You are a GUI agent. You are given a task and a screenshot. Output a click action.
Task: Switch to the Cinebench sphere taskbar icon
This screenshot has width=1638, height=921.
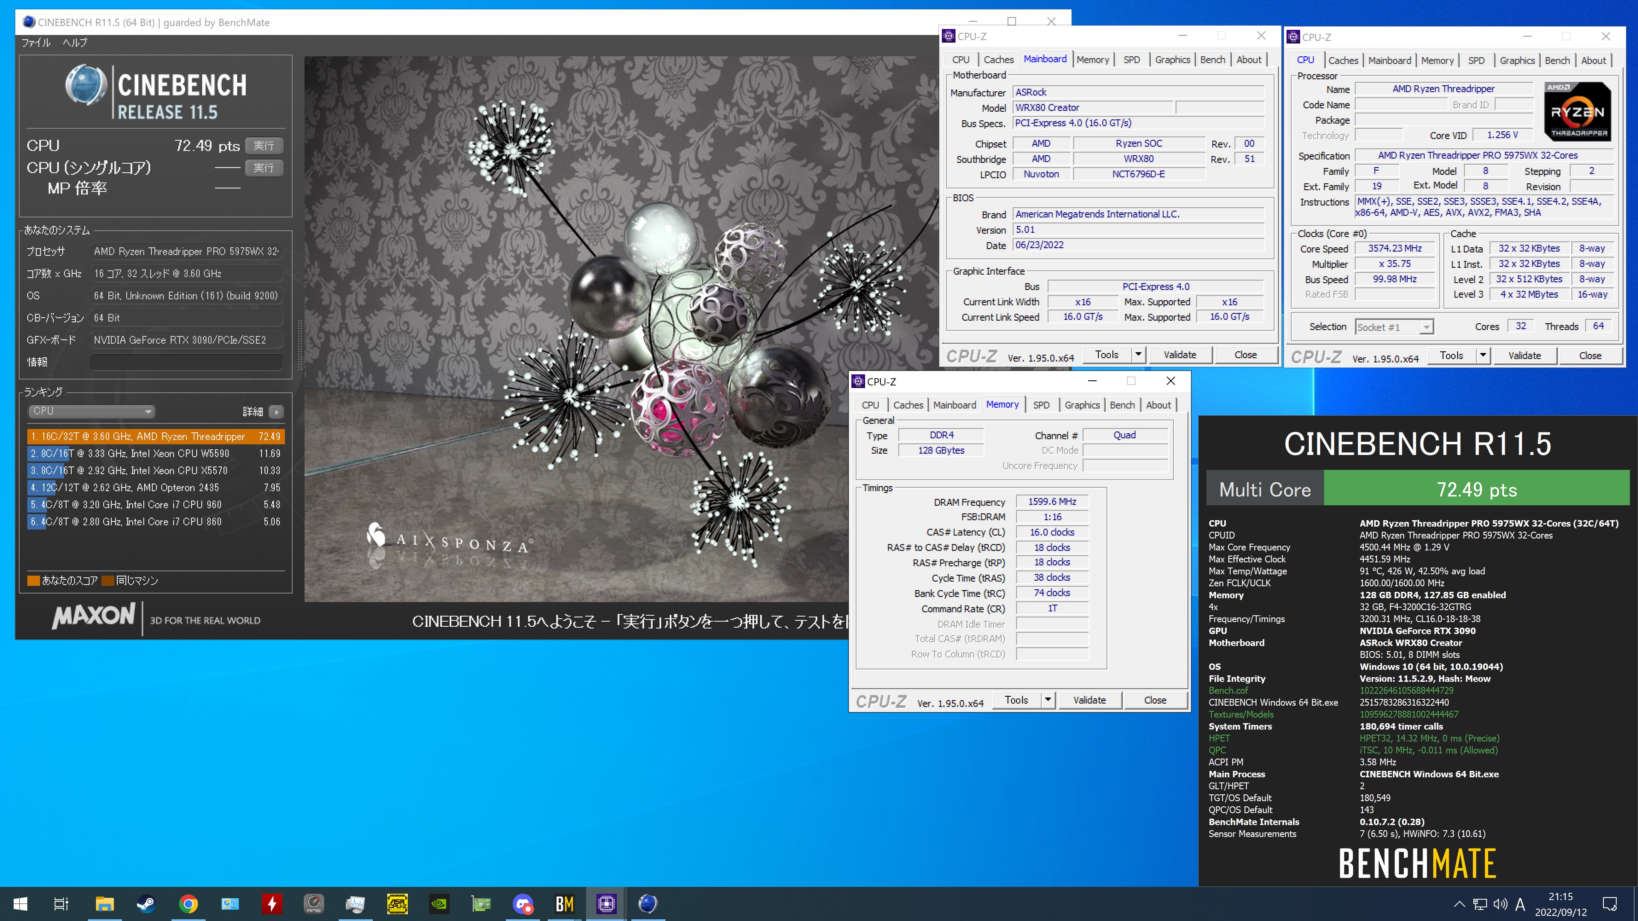click(x=648, y=903)
